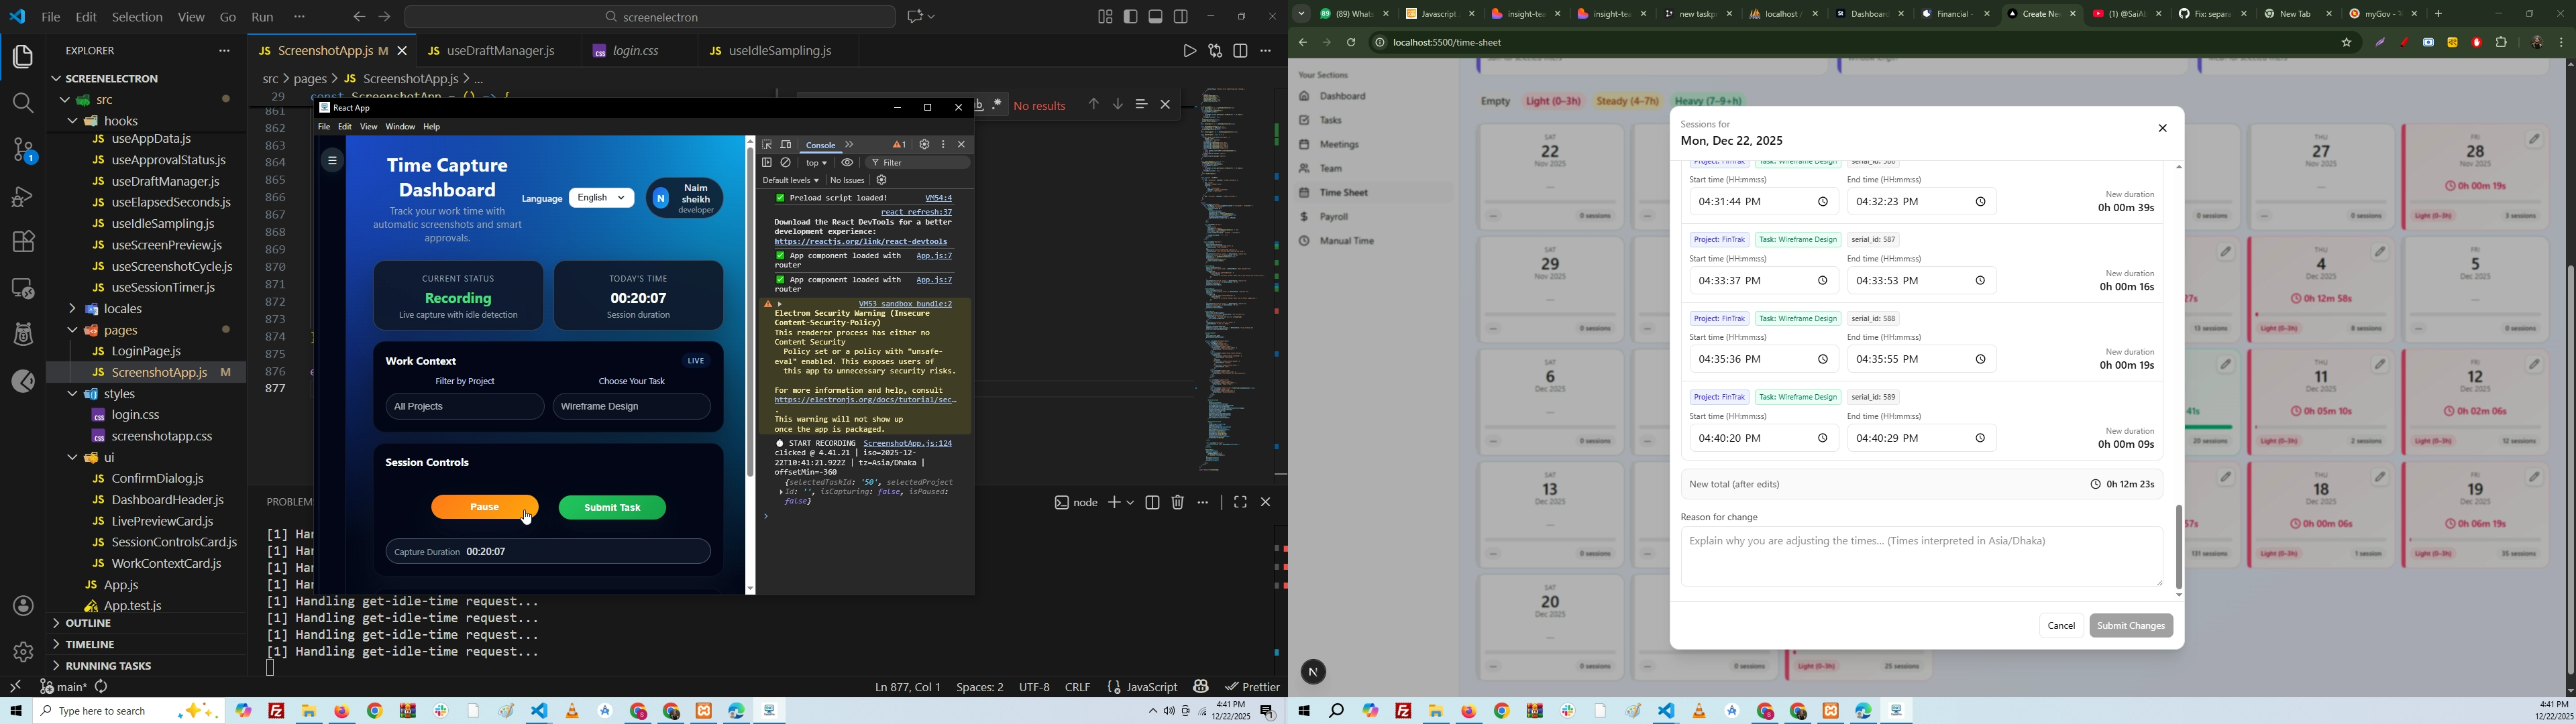Open the Source Control view in activity bar

(22, 150)
